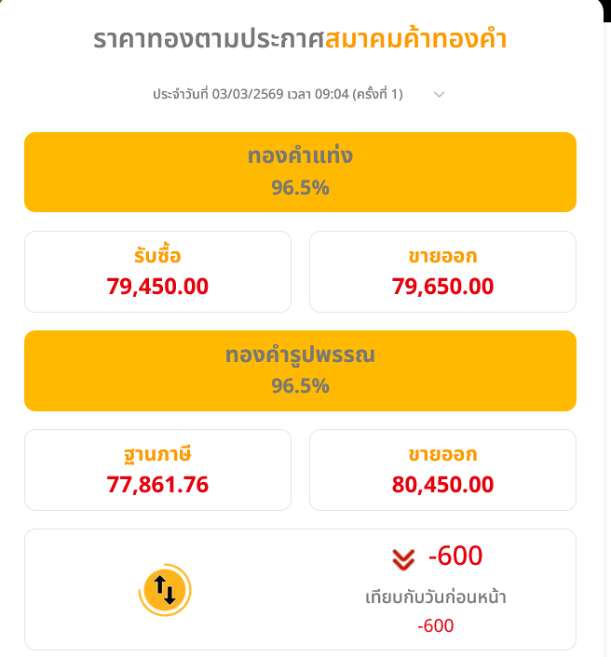
Task: Click the 79,650.00 gold bar sell price
Action: (x=442, y=286)
